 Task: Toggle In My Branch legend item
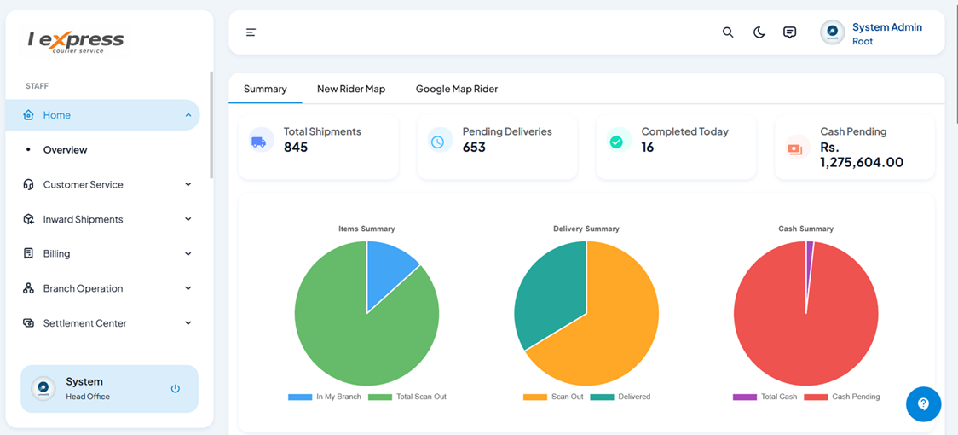(325, 397)
